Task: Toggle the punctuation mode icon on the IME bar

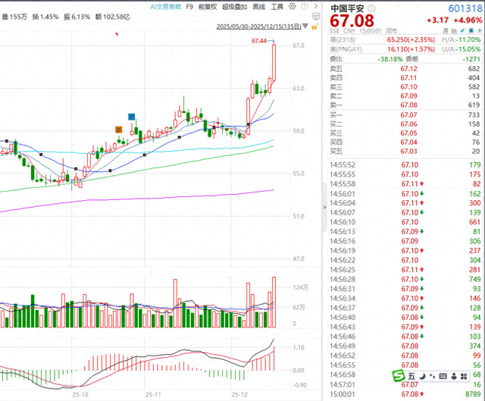Action: pos(432,376)
